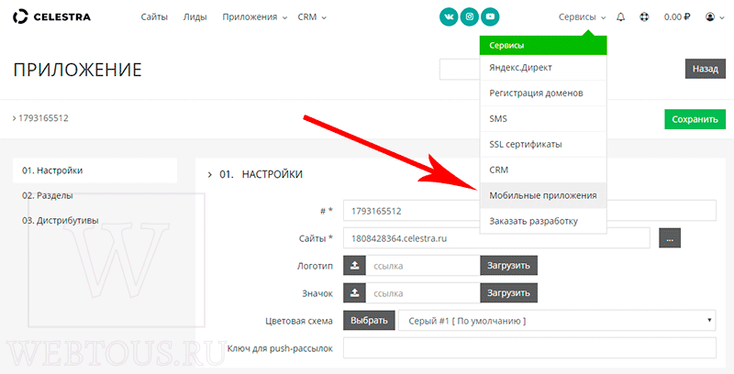Click the upload icon next to Значок
Image resolution: width=734 pixels, height=374 pixels.
click(355, 293)
